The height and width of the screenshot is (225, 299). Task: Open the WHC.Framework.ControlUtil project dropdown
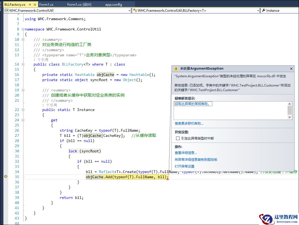pos(129,11)
